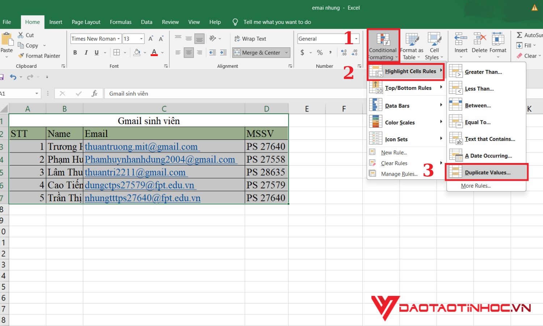Switch to the Page Layout tab
The image size is (543, 326).
(x=86, y=22)
